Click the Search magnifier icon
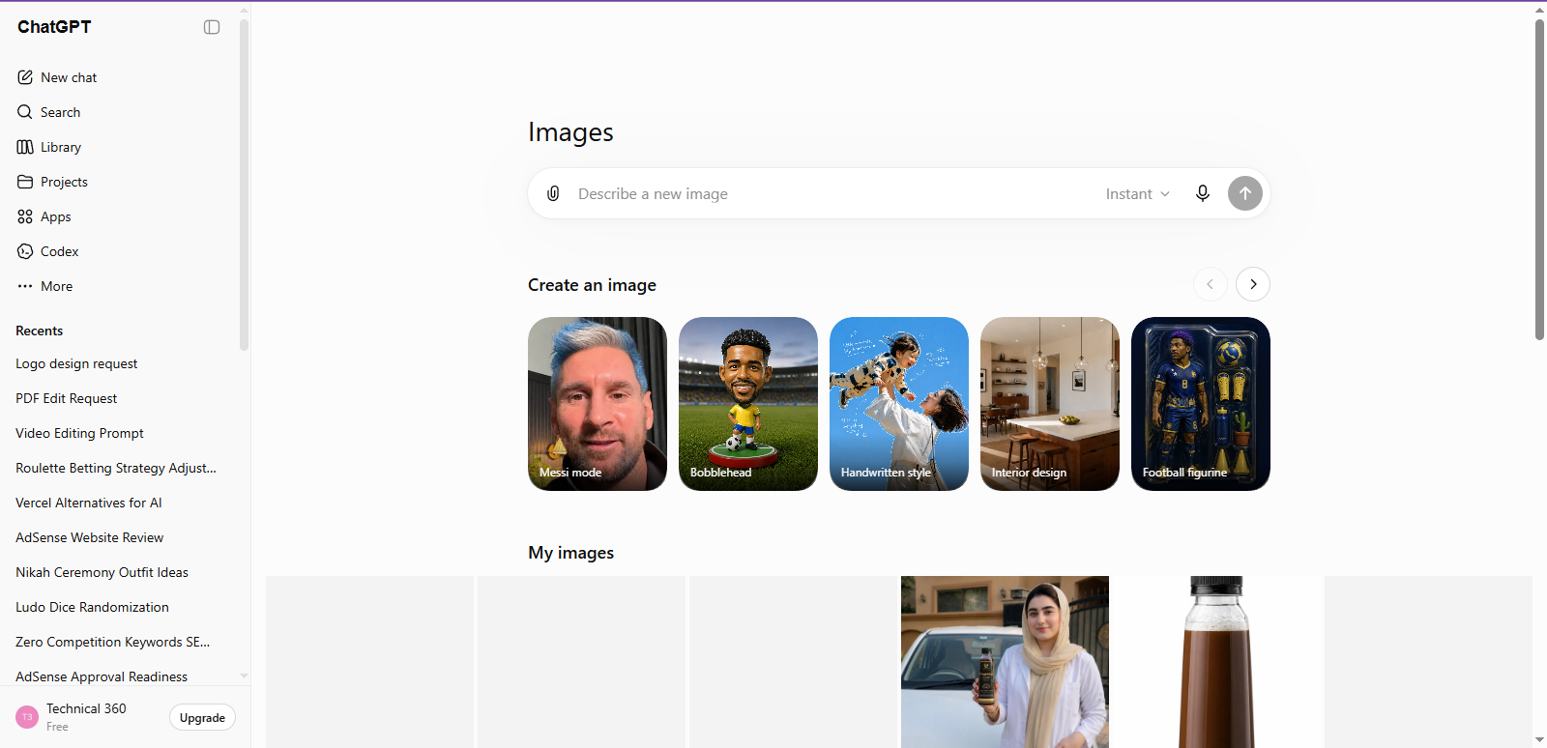This screenshot has height=748, width=1547. (x=25, y=112)
